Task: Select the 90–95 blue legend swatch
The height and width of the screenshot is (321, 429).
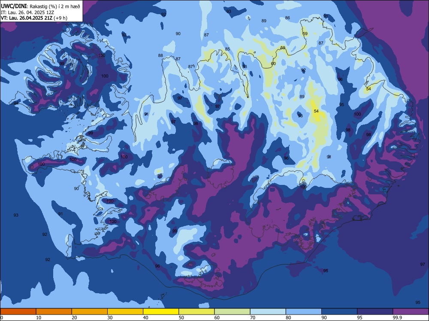Action: [x=339, y=312]
